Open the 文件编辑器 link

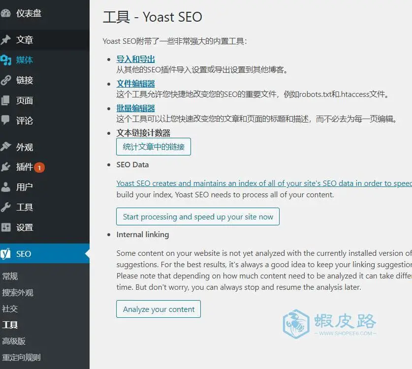(x=135, y=84)
